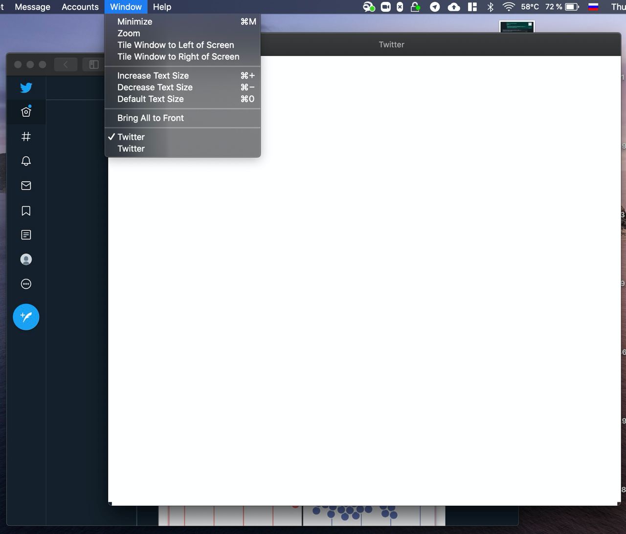Choose Tile Window to Right of Screen
Image resolution: width=626 pixels, height=534 pixels.
click(182, 57)
